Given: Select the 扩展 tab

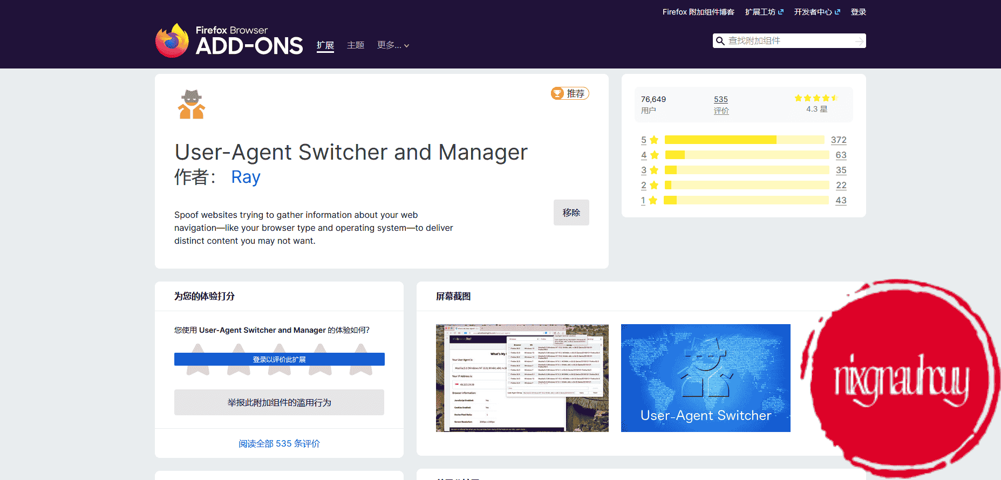Looking at the screenshot, I should (325, 45).
